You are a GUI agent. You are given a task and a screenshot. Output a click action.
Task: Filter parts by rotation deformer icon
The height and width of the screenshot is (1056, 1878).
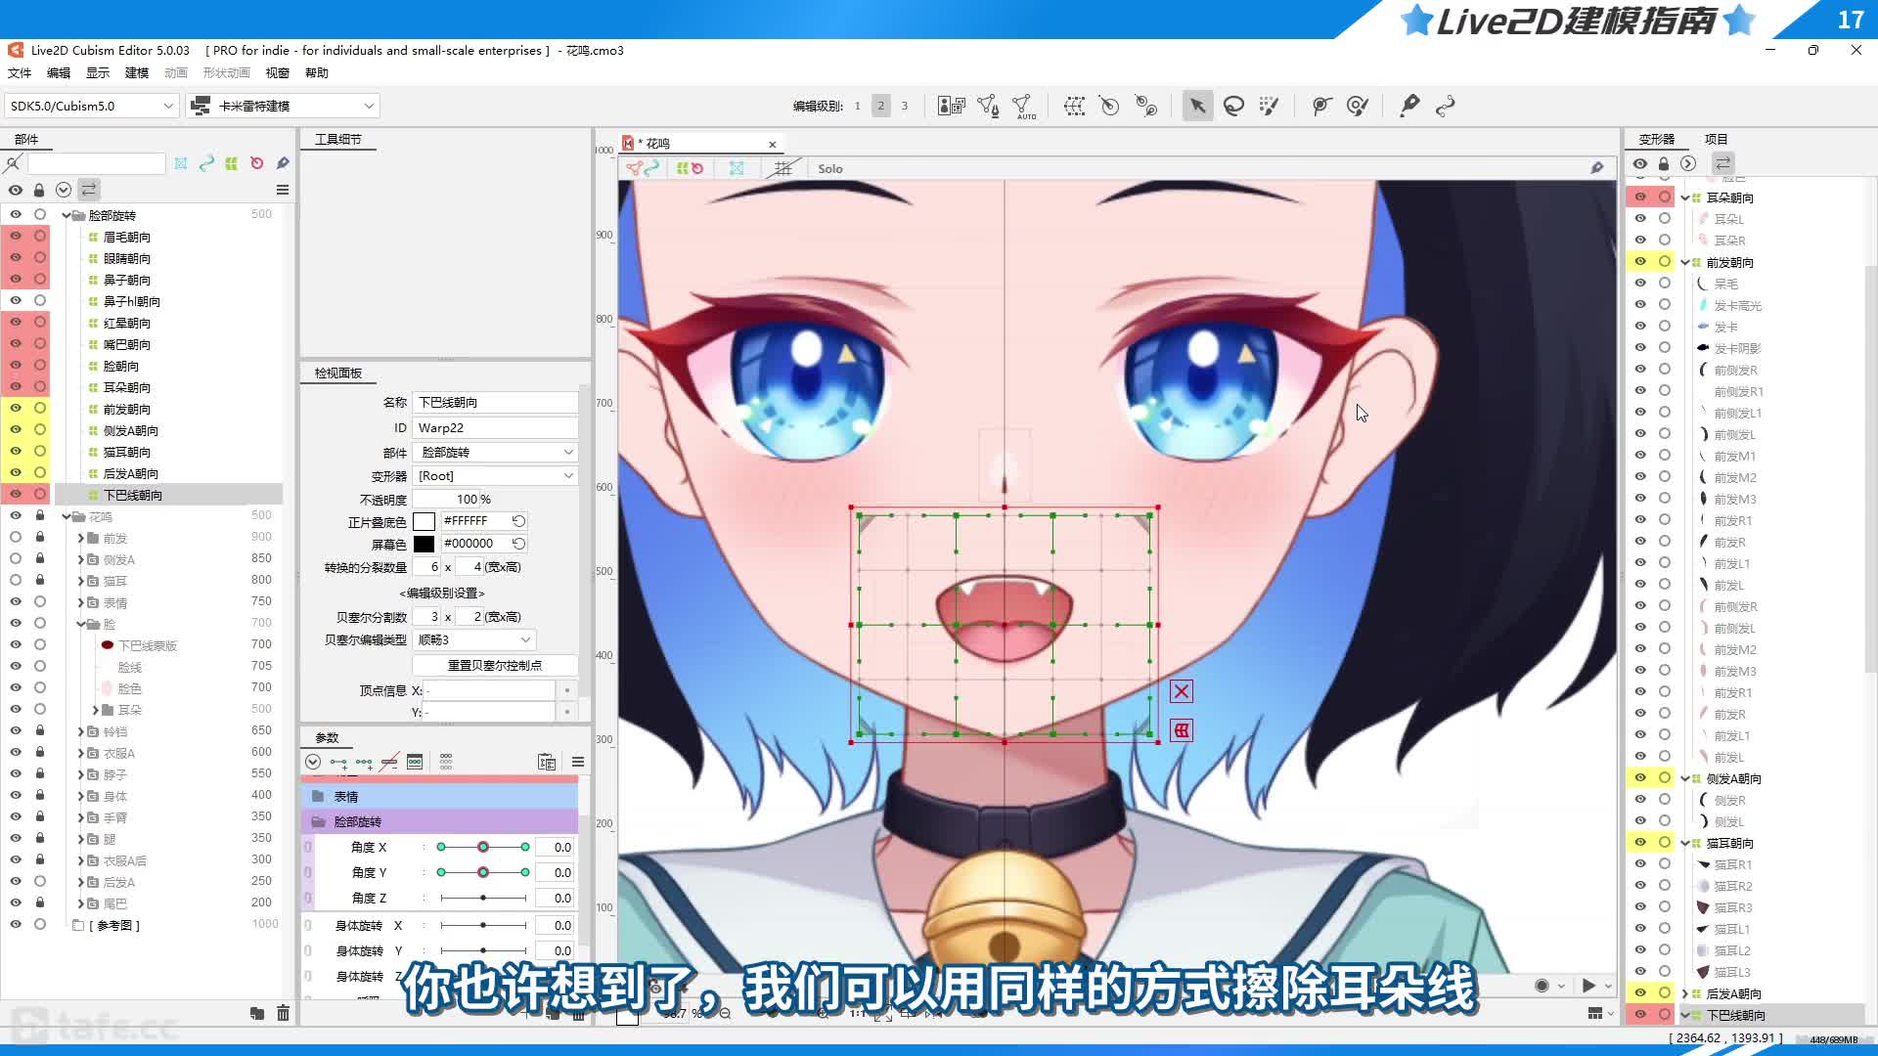point(256,163)
